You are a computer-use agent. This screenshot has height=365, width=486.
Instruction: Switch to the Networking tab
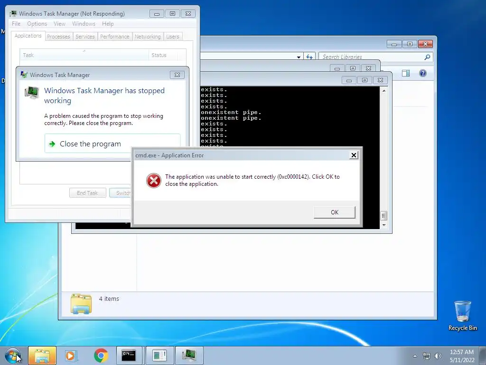tap(148, 37)
